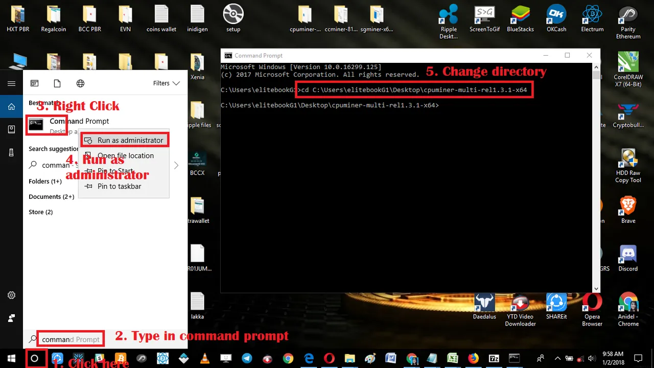Open the BCCX desktop icon
The height and width of the screenshot is (368, 654).
[197, 164]
